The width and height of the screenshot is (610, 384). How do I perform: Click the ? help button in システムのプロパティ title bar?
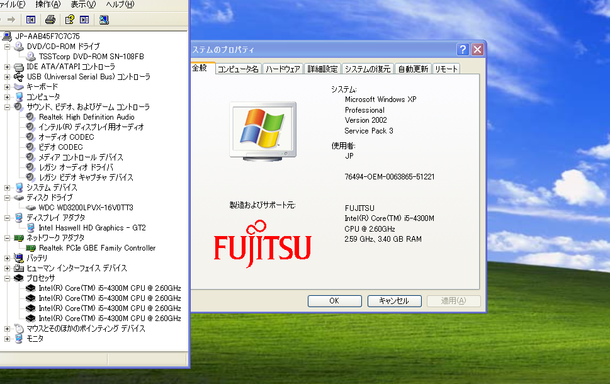click(x=463, y=49)
